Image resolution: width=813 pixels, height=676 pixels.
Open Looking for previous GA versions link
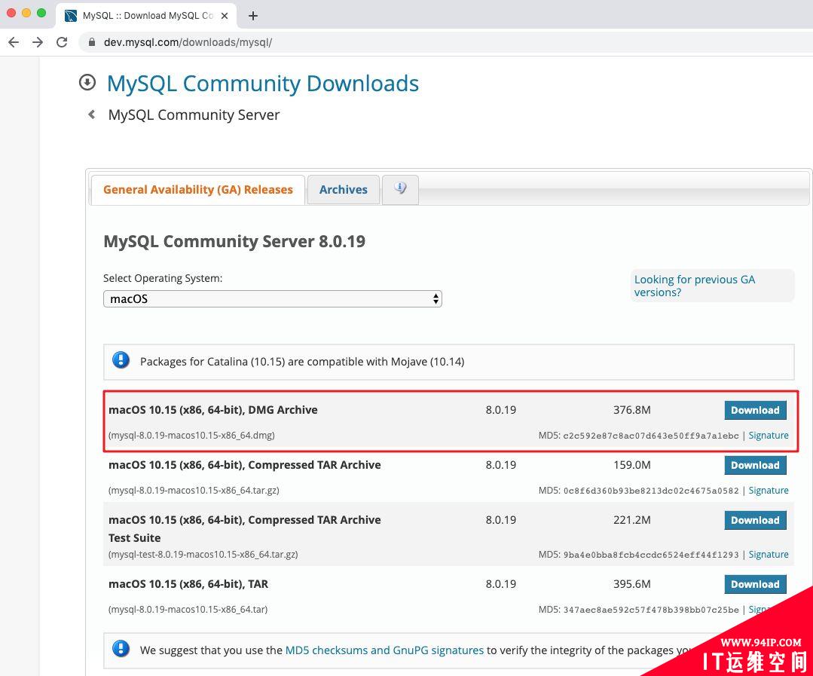(x=694, y=286)
